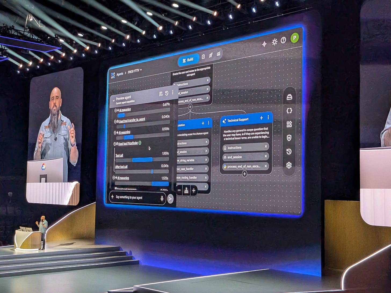Screen dimensions: 391x293
Task: Toggle the light/dark theme sun icon
Action: pyautogui.click(x=274, y=42)
